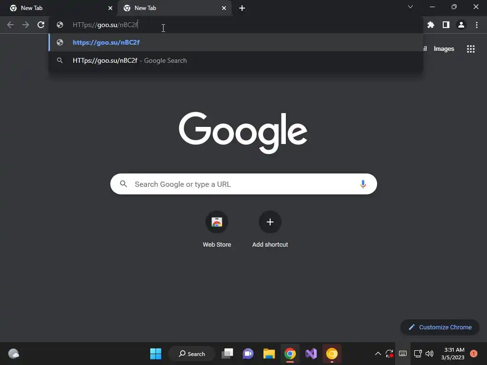The height and width of the screenshot is (365, 487).
Task: Click the browser Forward arrow
Action: [x=26, y=25]
